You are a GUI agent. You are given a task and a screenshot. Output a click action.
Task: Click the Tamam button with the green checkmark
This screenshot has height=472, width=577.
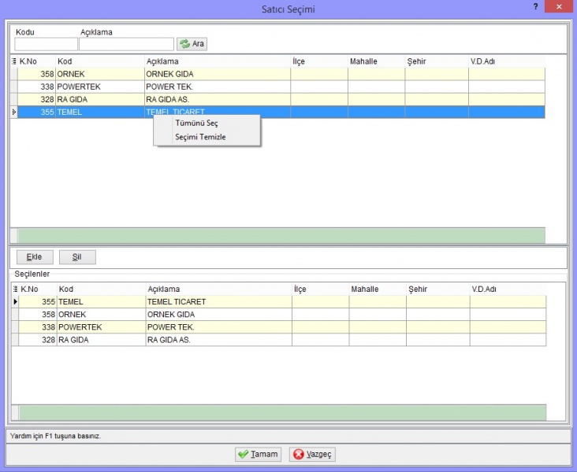(259, 455)
